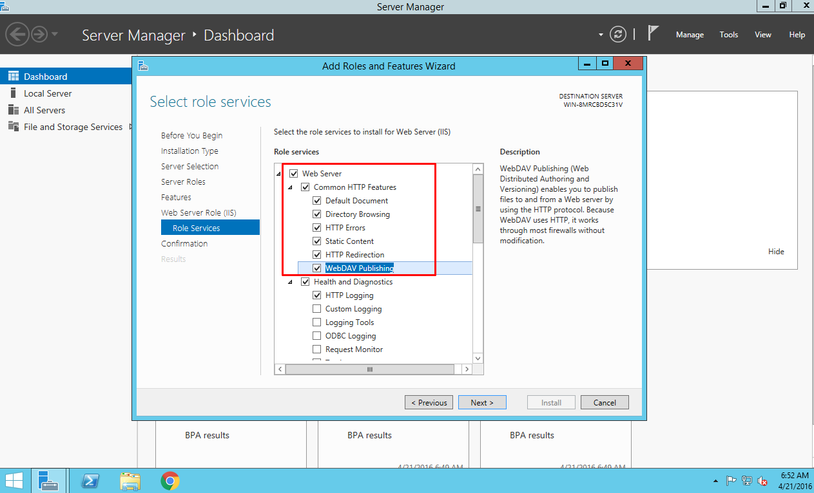Toggle the Default Document checkbox
Screen dimensions: 814x493
[317, 201]
